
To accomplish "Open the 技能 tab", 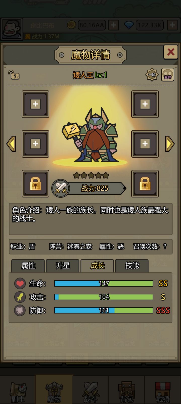I will 132,266.
